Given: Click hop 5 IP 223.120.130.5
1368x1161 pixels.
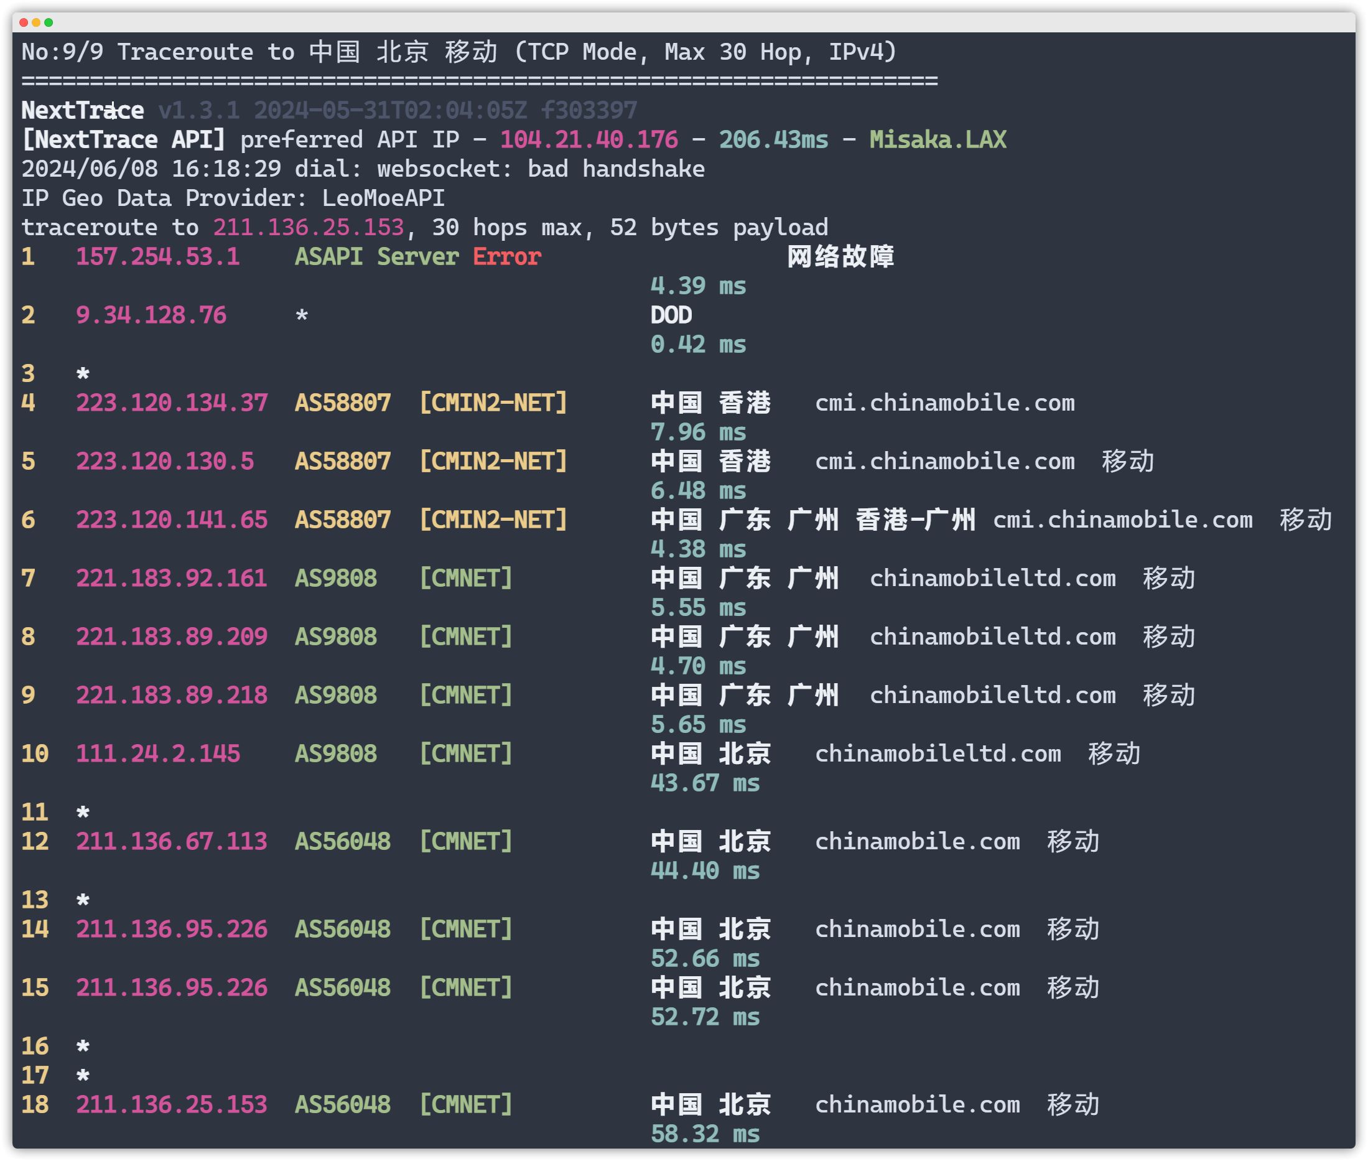Looking at the screenshot, I should [x=164, y=462].
